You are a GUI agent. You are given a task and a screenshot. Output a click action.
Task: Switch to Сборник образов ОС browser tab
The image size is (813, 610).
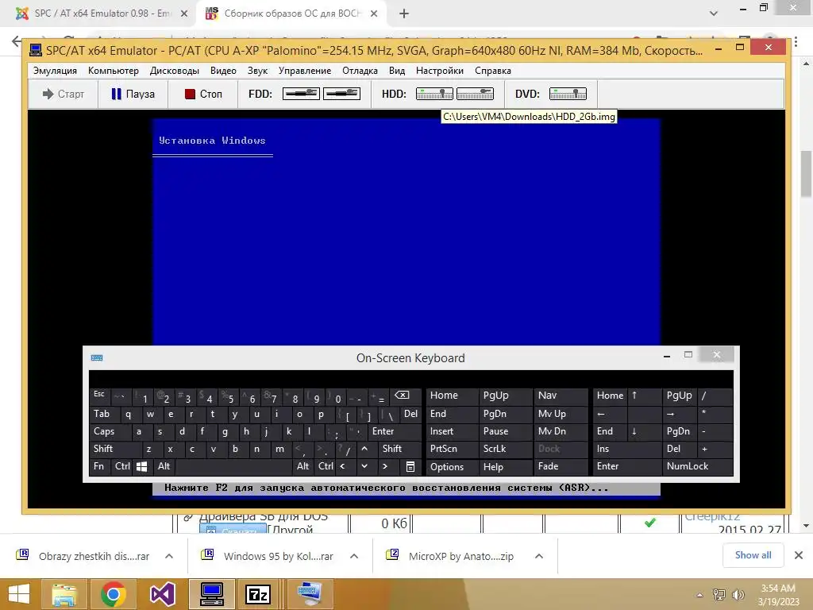pos(291,14)
